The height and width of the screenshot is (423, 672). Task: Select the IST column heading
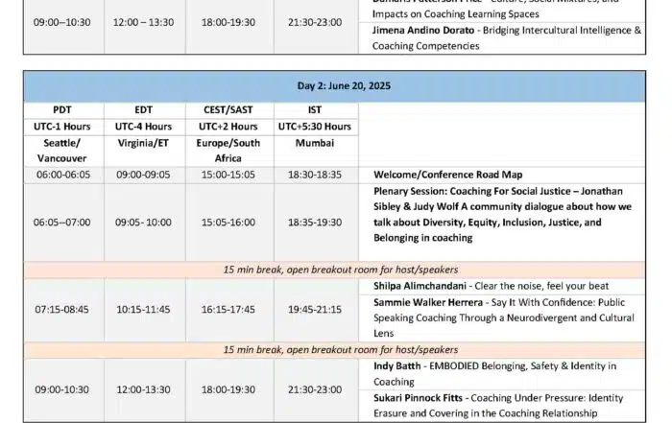click(x=316, y=110)
